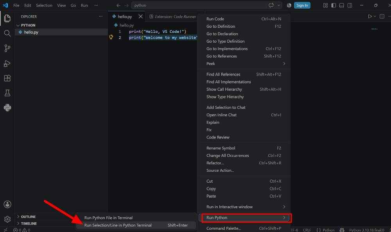Viewport: 391px width, 232px height.
Task: Open Customize Layout icon
Action: 325,5
